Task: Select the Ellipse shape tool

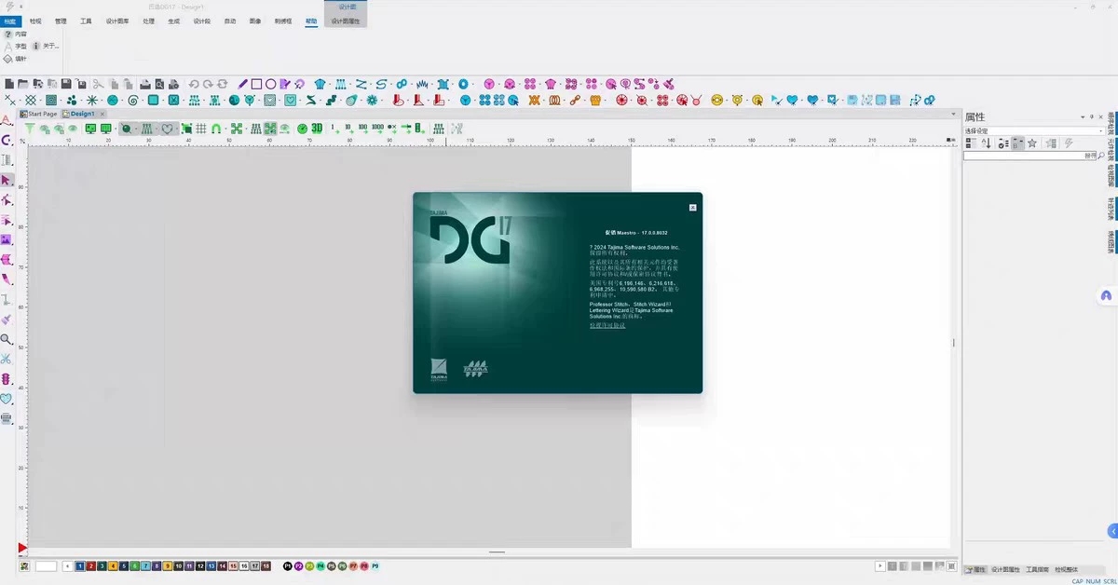Action: (271, 84)
